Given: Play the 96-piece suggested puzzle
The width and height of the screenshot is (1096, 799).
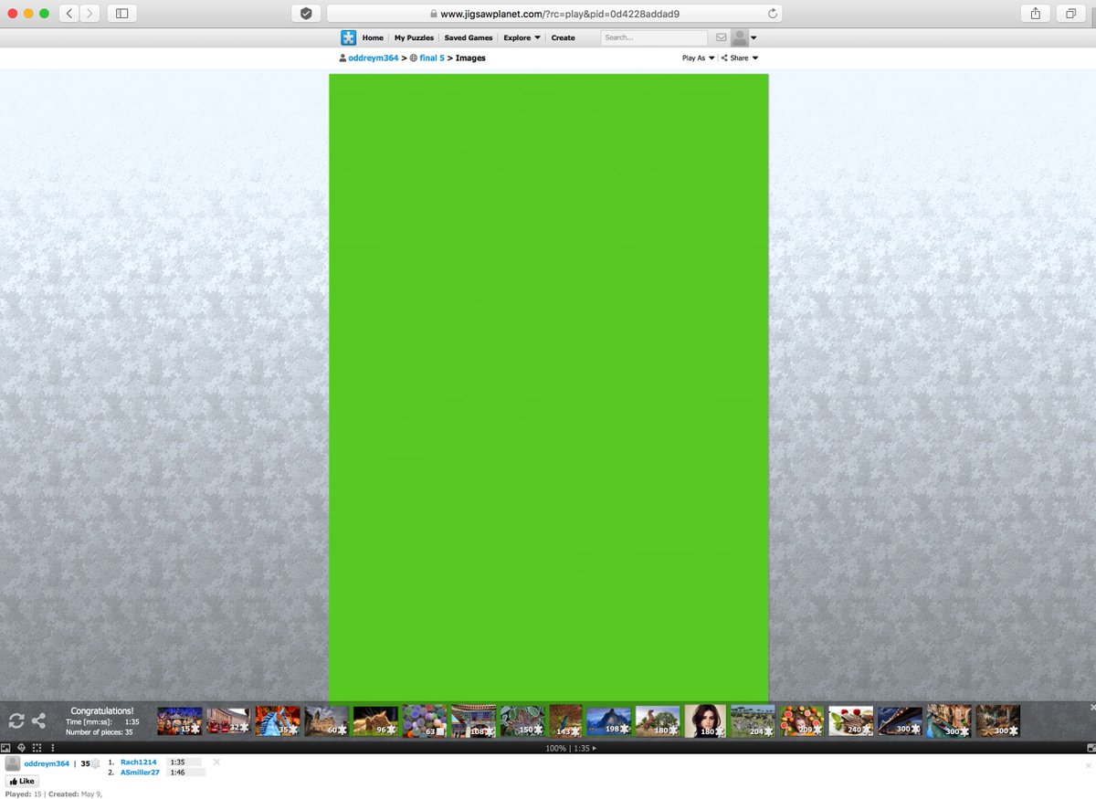Looking at the screenshot, I should click(x=376, y=720).
